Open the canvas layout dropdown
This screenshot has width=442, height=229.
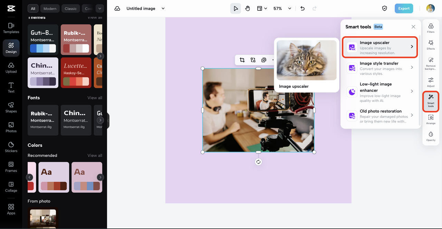pos(262,9)
